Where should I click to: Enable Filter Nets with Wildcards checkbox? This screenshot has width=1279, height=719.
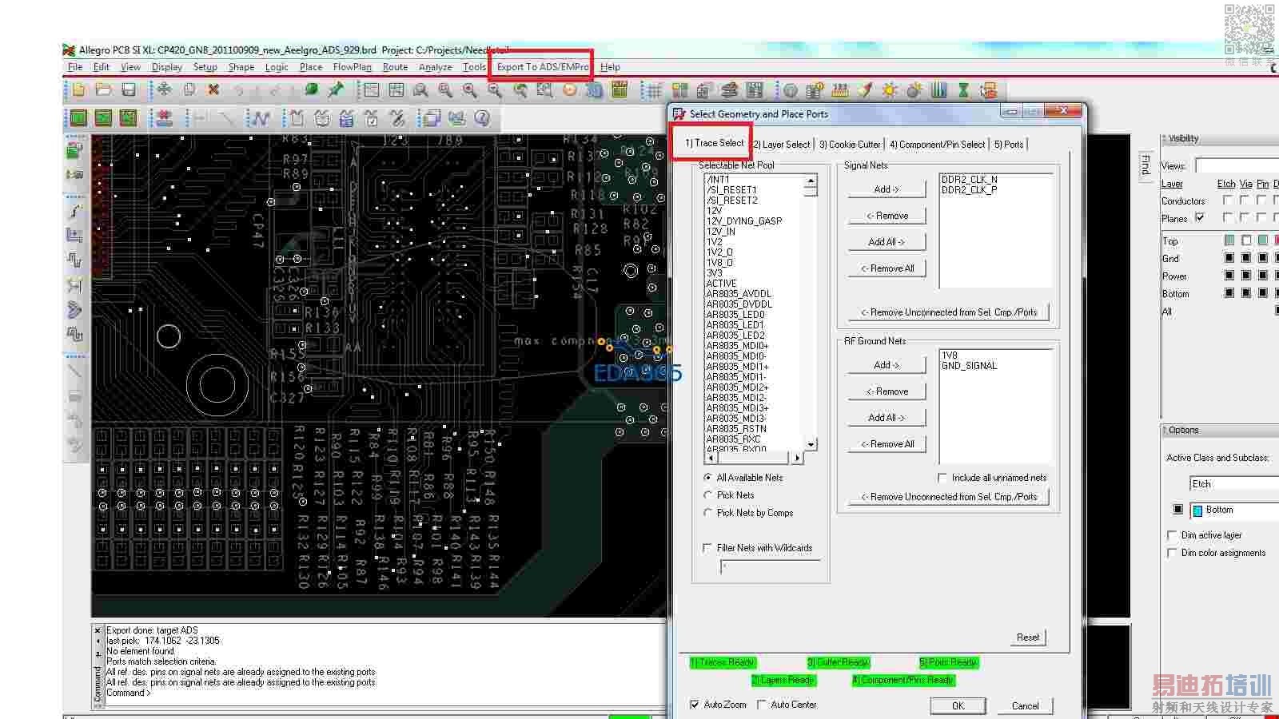[707, 548]
